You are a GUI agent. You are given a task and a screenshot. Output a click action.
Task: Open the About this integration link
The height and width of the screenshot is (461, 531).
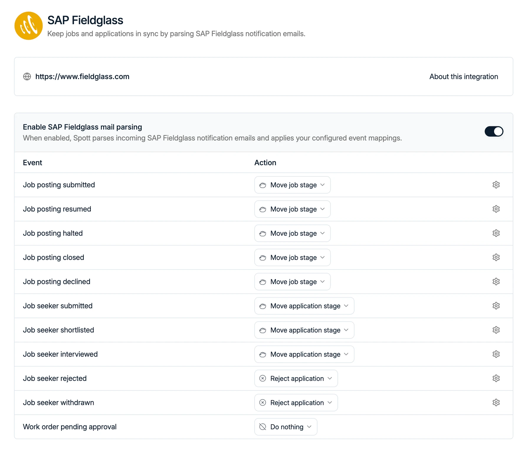click(463, 76)
